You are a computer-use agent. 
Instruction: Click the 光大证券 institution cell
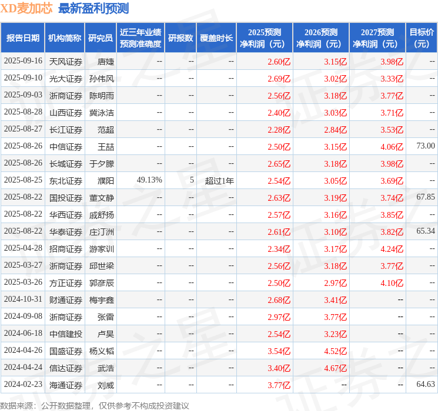coord(66,79)
